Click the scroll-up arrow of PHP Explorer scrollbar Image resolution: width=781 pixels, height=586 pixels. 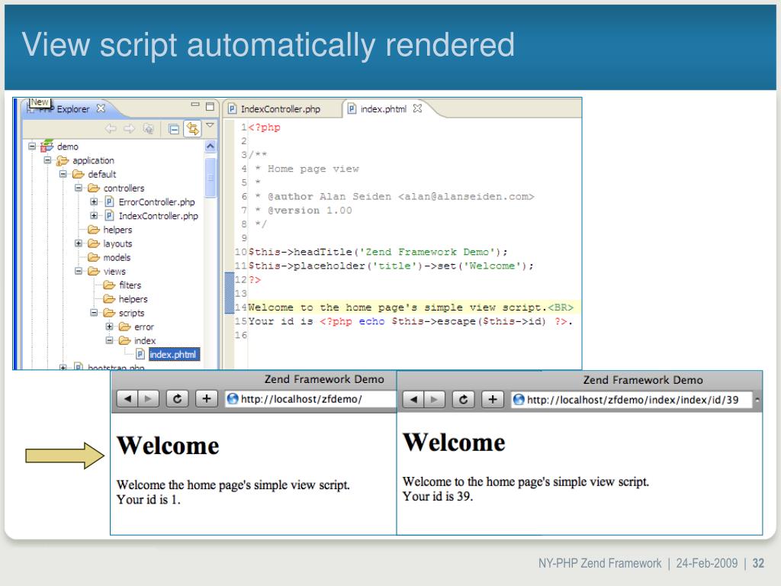click(211, 146)
